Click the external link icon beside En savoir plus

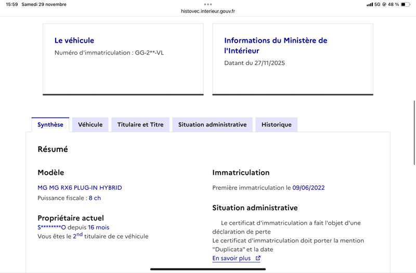[x=258, y=258]
